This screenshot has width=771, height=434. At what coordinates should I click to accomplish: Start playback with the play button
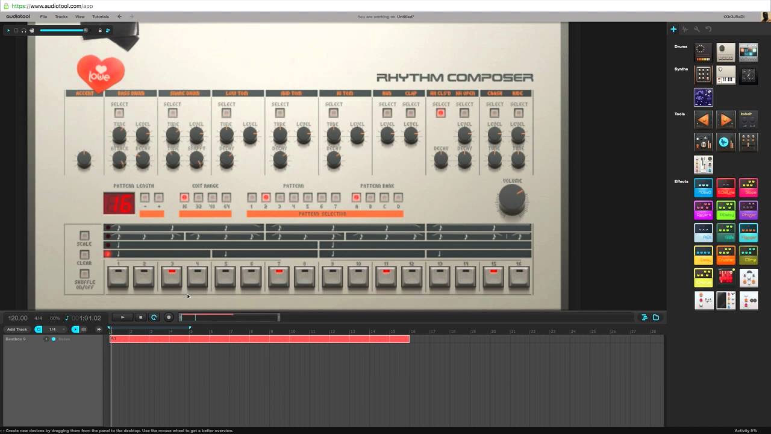pyautogui.click(x=123, y=318)
